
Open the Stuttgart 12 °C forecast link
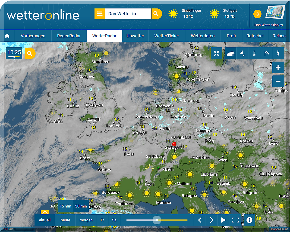(223, 14)
